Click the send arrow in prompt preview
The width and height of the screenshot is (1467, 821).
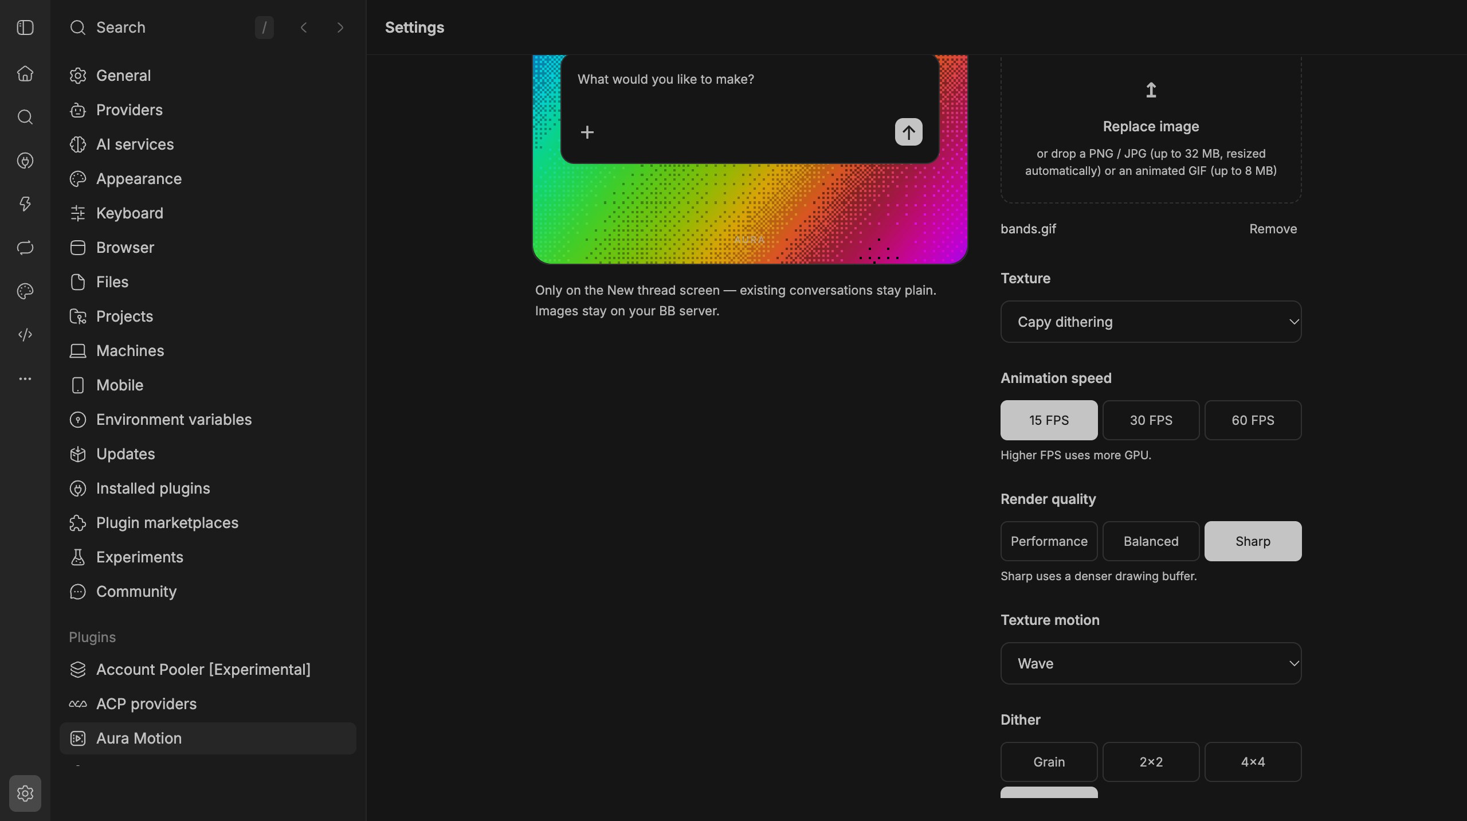909,132
